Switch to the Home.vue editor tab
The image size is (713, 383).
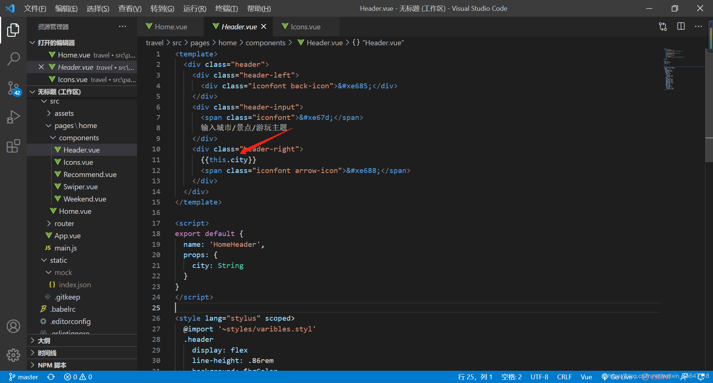pos(170,26)
